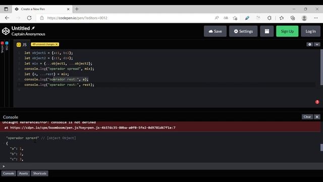The height and width of the screenshot is (182, 323).
Task: Click the translate page icon
Action: click(226, 18)
